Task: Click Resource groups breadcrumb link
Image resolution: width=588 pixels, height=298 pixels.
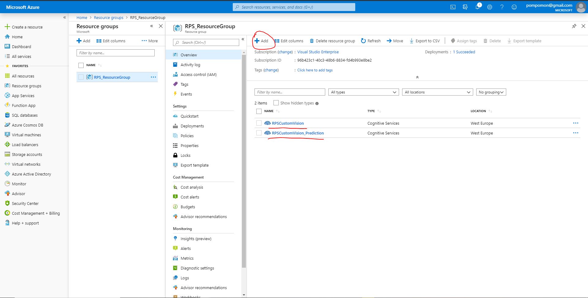Action: coord(108,17)
